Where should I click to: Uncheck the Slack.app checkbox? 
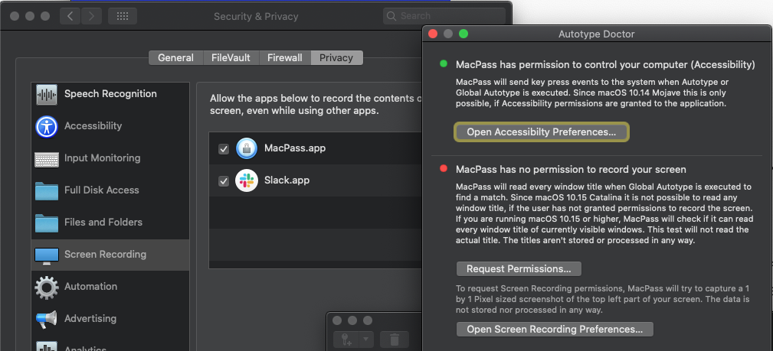(x=224, y=181)
